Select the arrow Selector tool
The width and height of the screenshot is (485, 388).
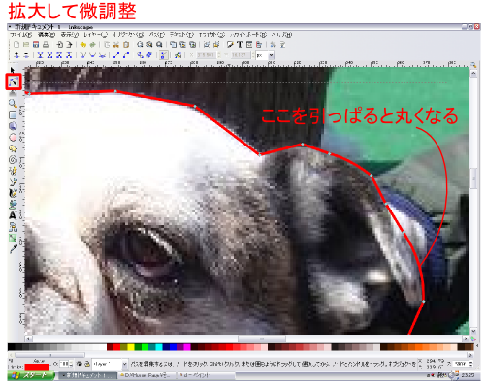point(13,70)
